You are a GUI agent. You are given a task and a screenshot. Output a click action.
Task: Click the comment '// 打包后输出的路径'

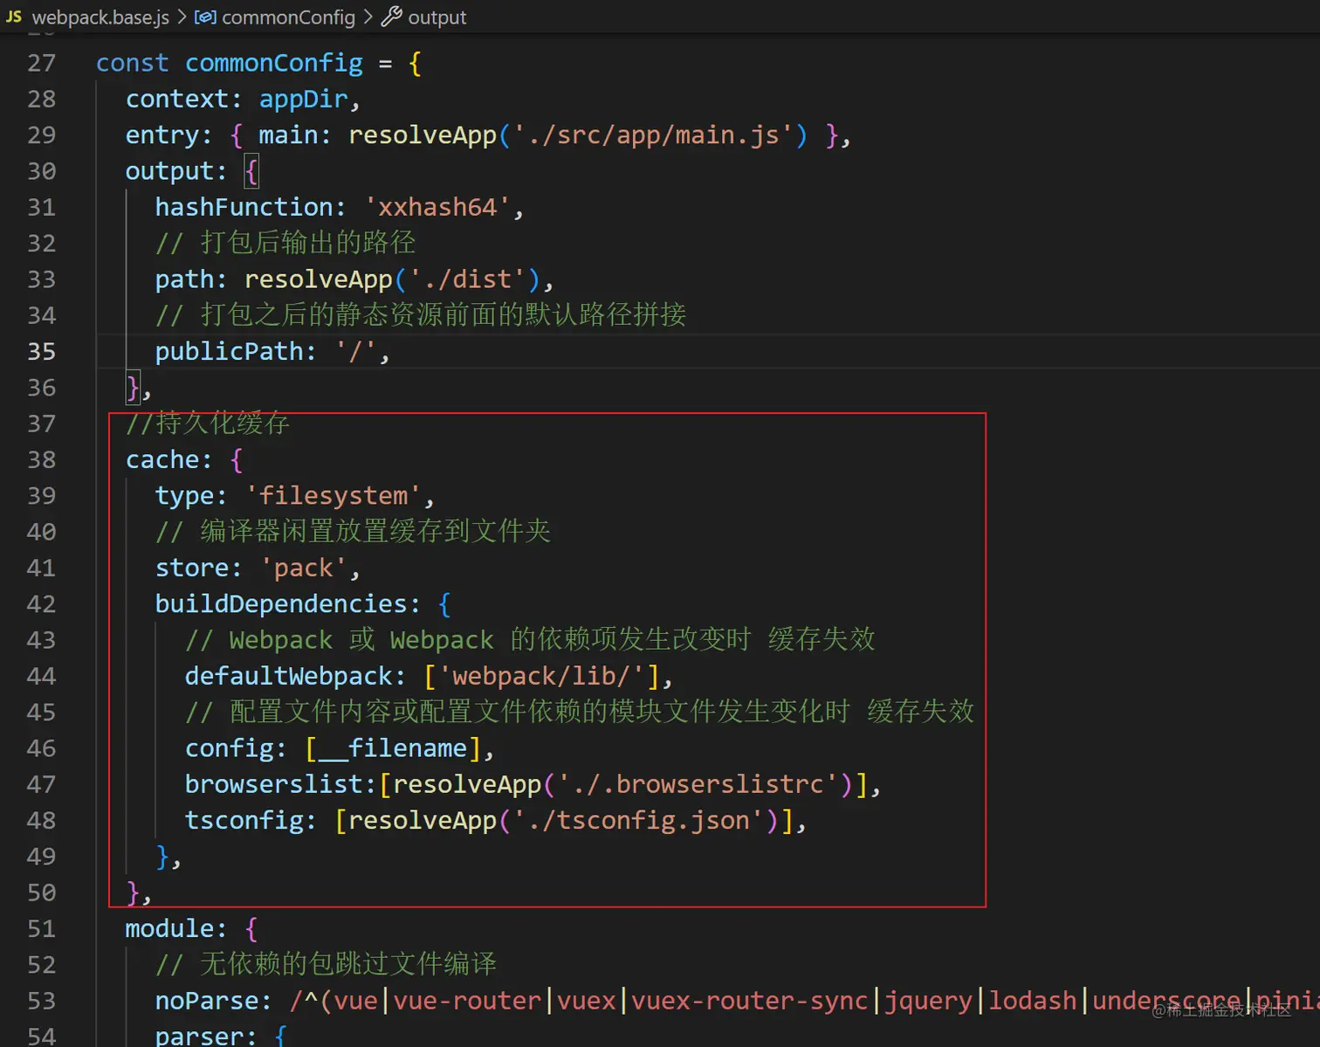(x=285, y=243)
